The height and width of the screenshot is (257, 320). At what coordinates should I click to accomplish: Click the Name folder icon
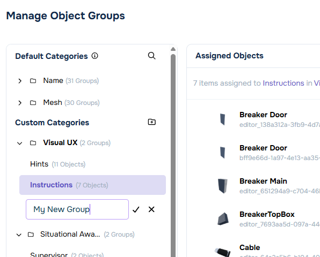pos(33,81)
